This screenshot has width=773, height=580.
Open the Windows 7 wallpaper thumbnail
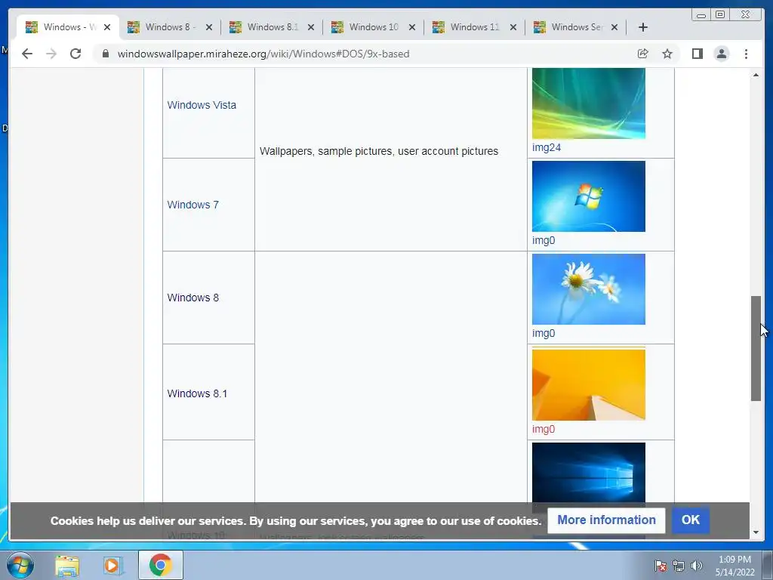[589, 196]
